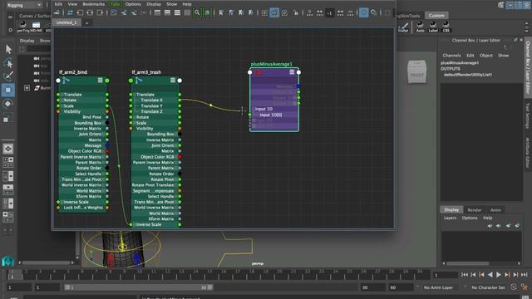Open Show menu in Channel Box

(504, 56)
